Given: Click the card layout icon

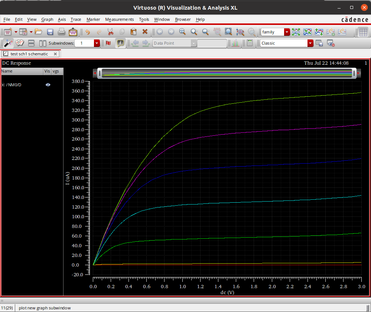Looking at the screenshot, I should coord(20,43).
